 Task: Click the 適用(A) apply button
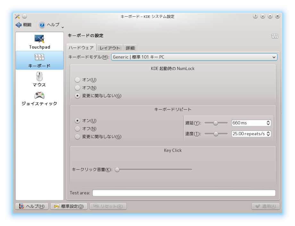click(x=265, y=206)
